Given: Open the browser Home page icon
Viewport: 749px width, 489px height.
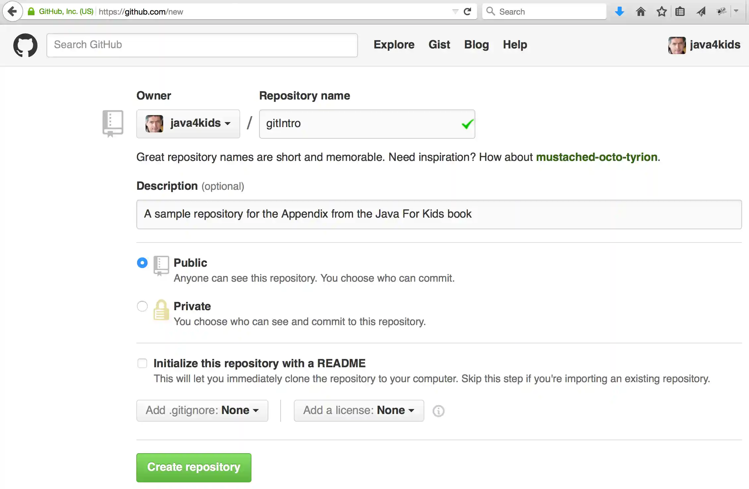Looking at the screenshot, I should point(641,11).
